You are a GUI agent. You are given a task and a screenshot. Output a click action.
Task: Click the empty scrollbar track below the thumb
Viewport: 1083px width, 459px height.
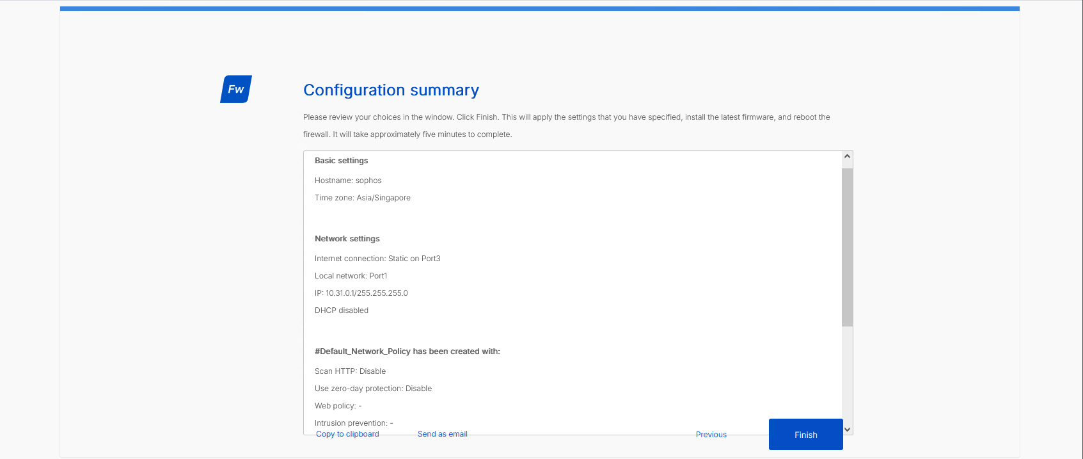pos(847,374)
